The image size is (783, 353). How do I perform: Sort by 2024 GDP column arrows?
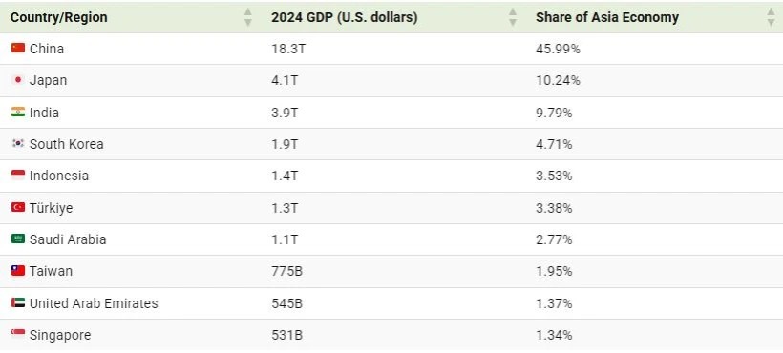(x=513, y=17)
